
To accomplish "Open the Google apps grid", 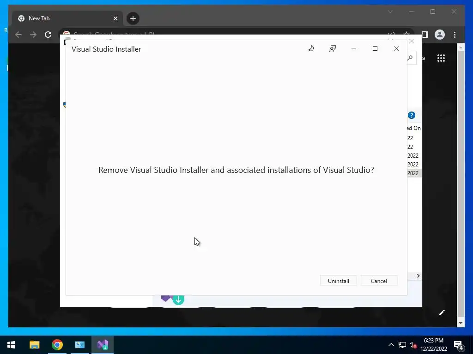I will tap(441, 58).
